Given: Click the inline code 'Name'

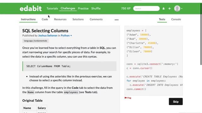Looking at the screenshot, I should (x=31, y=92).
